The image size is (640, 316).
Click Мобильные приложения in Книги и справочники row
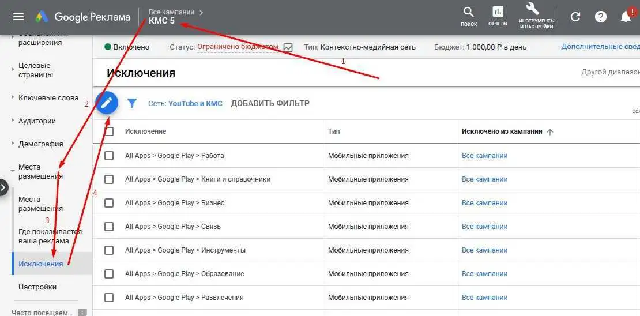(368, 179)
